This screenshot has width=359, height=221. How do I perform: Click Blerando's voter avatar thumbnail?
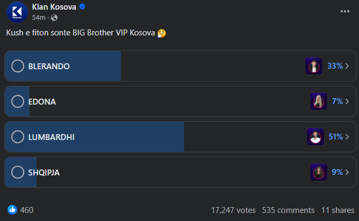[x=313, y=66]
